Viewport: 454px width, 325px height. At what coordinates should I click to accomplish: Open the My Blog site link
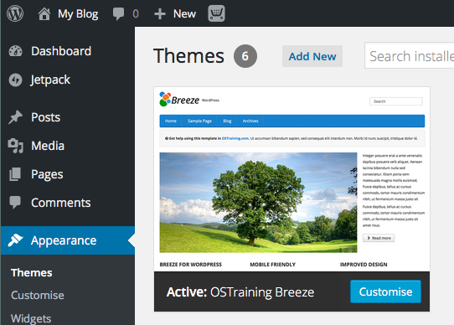78,13
